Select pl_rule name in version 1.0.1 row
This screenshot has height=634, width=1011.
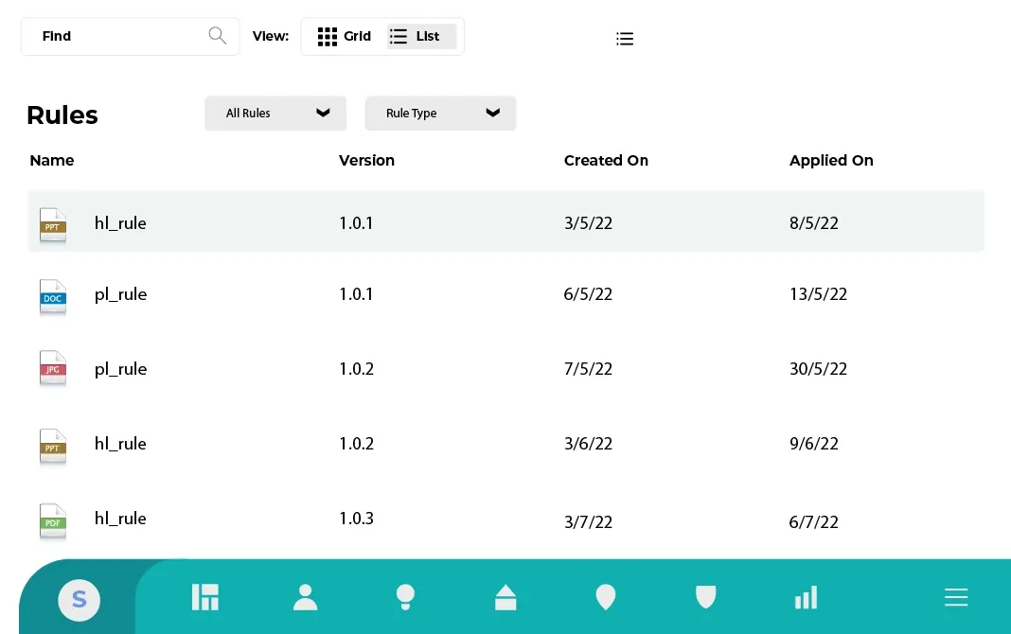(120, 295)
